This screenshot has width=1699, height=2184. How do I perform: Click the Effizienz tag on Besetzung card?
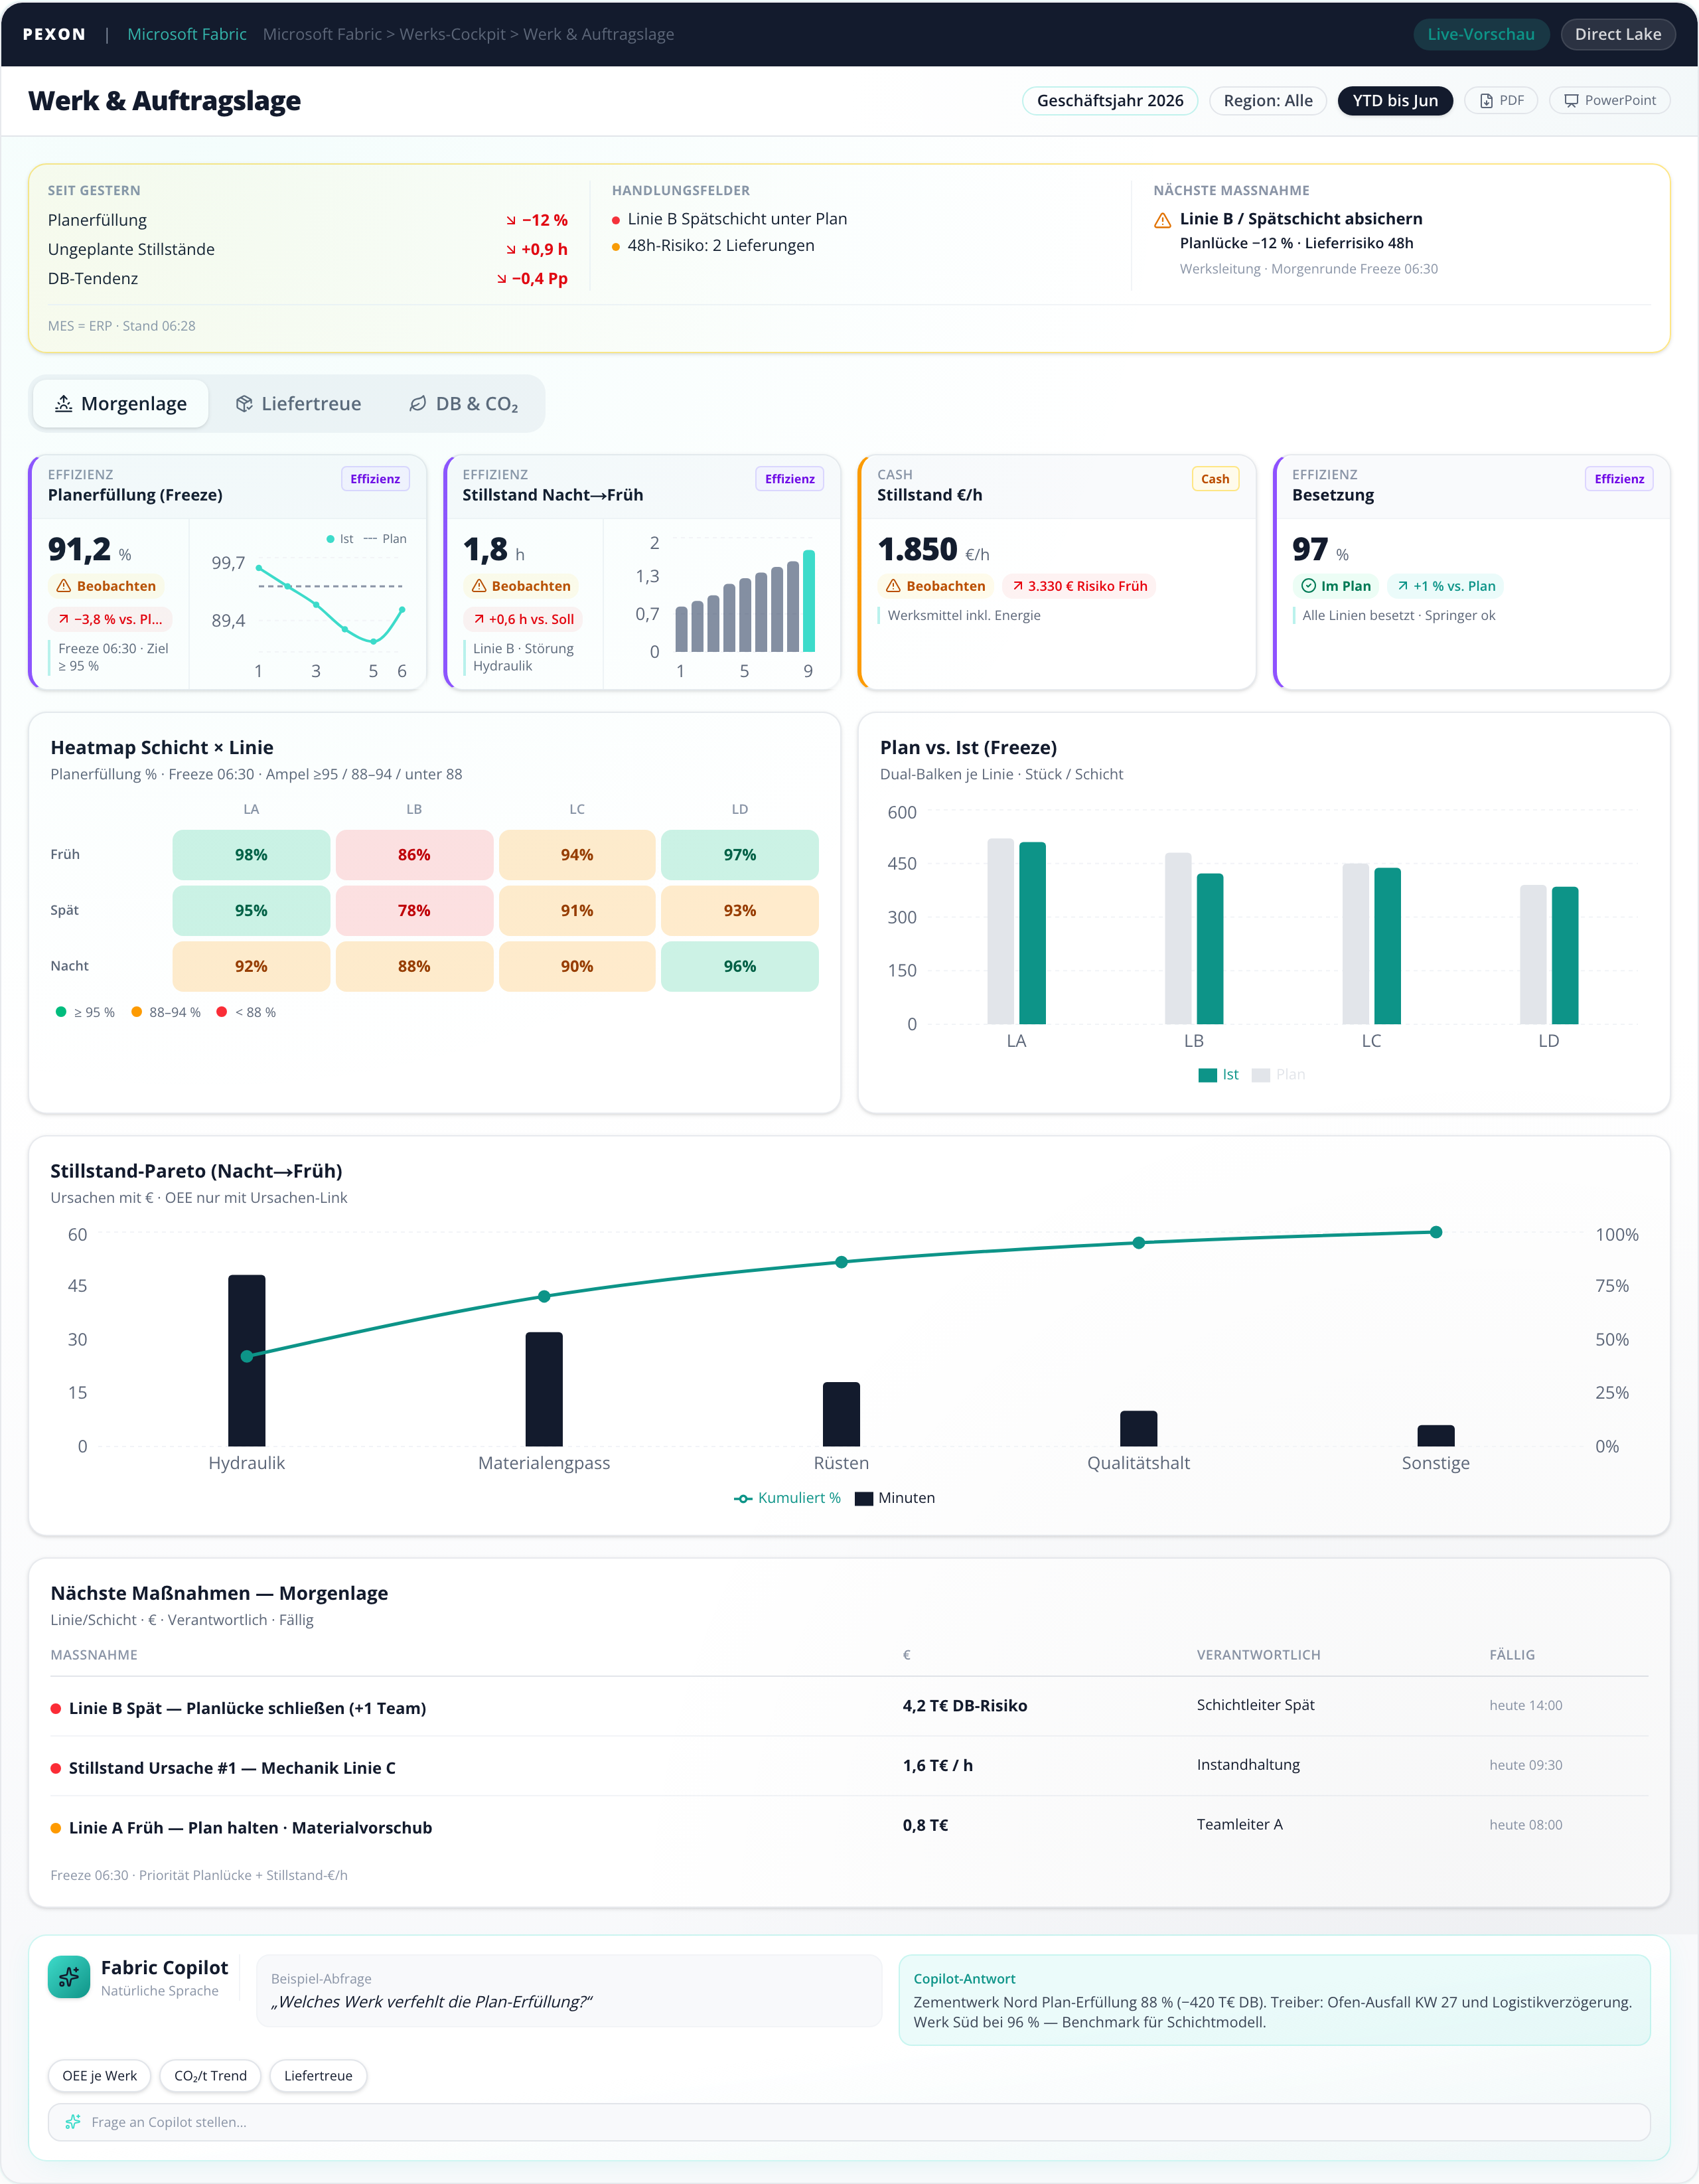point(1619,479)
